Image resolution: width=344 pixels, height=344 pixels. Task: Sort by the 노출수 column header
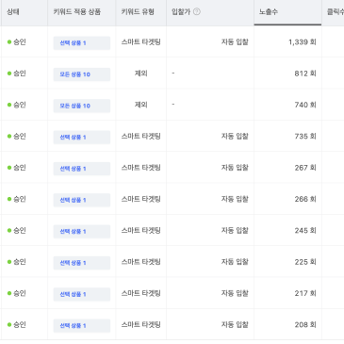pyautogui.click(x=269, y=12)
